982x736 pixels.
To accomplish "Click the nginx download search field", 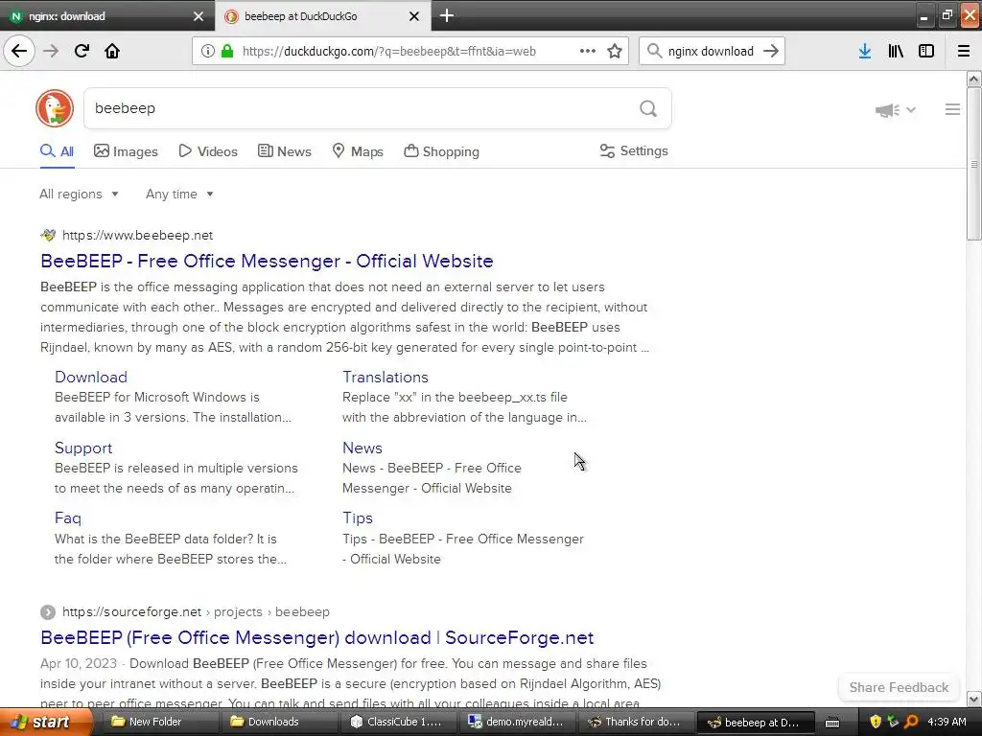I will click(711, 52).
